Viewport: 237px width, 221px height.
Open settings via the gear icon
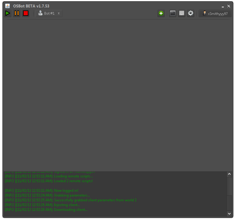(190, 13)
